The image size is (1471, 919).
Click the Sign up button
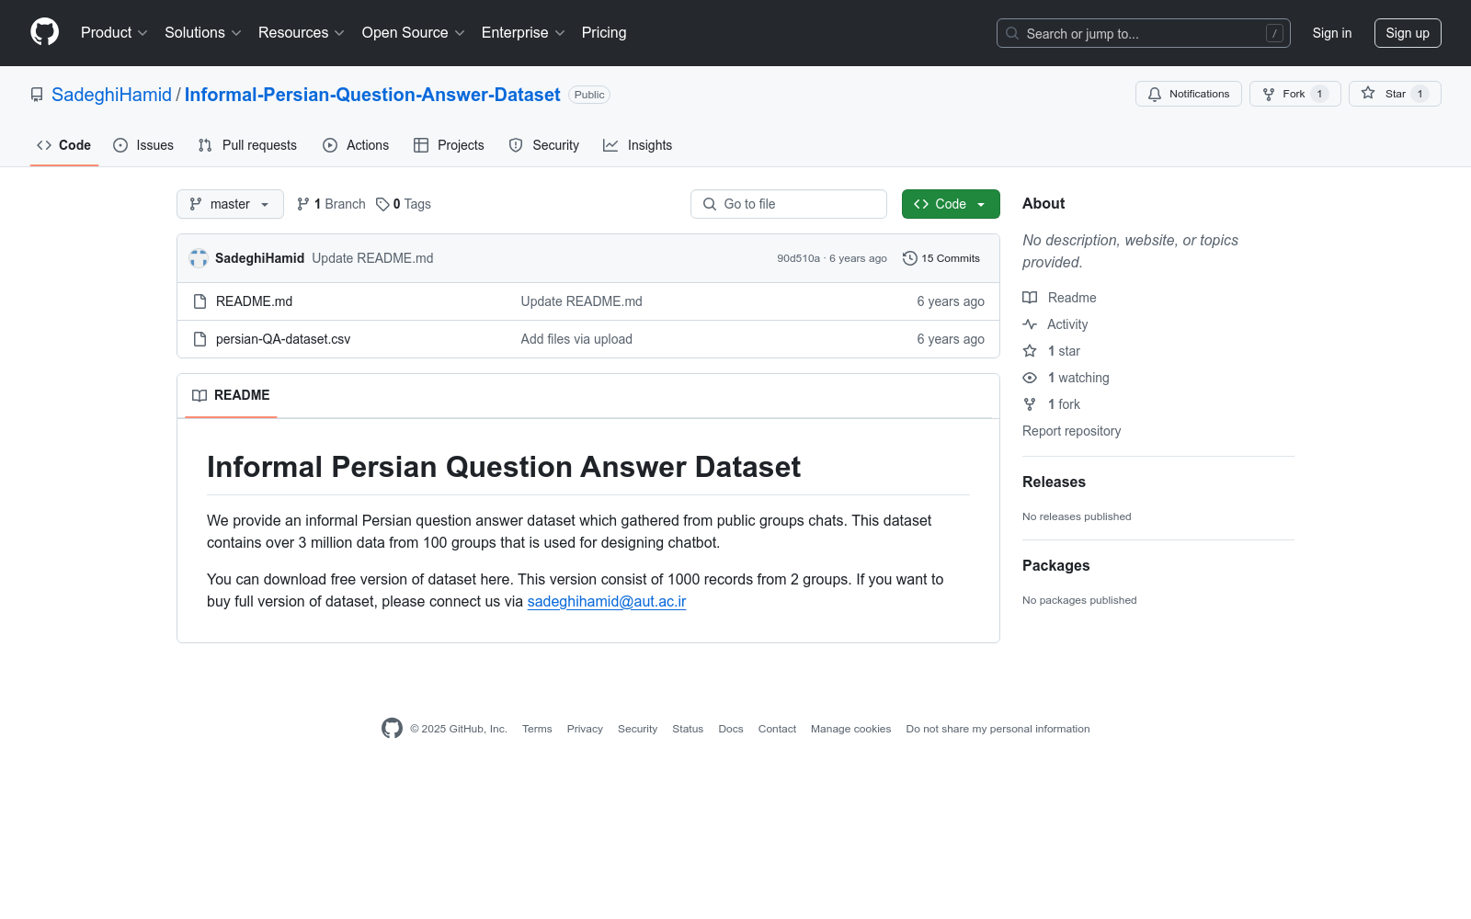click(x=1408, y=33)
